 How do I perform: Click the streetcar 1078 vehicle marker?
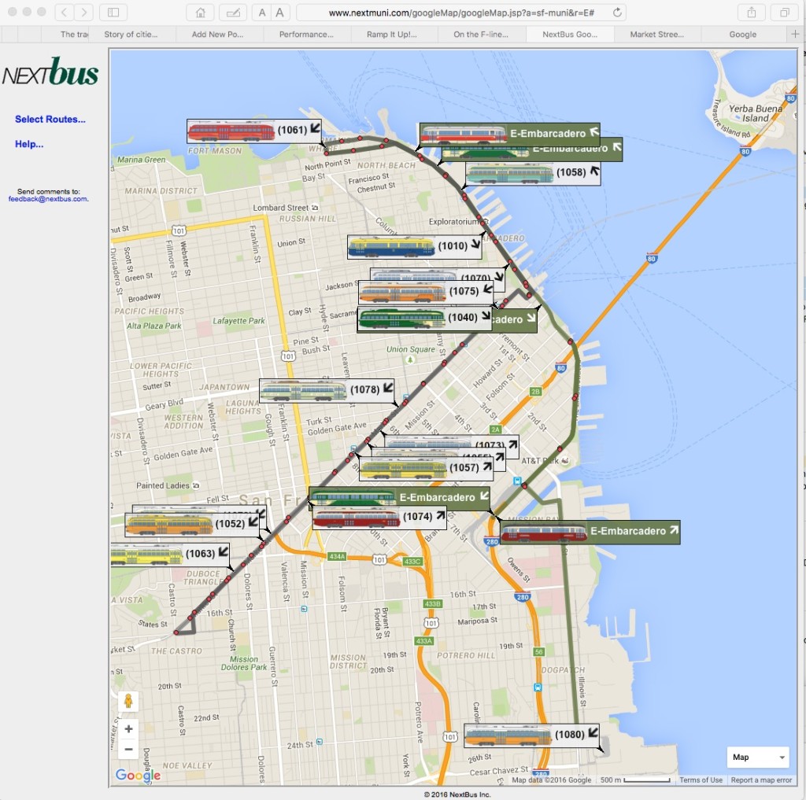tap(303, 390)
